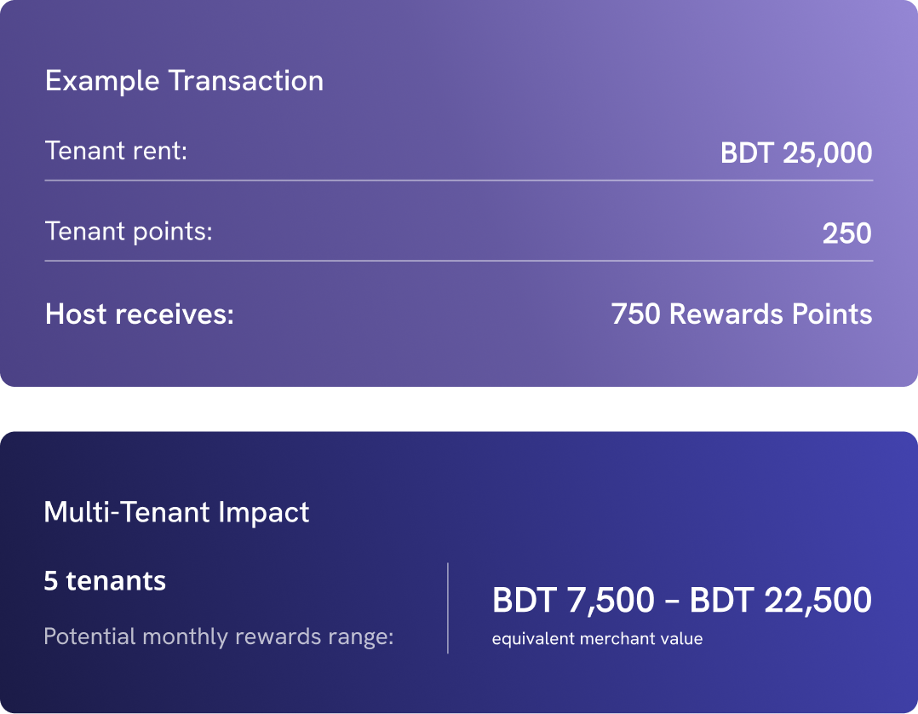
Task: Click the 250 tenant points value
Action: click(846, 233)
